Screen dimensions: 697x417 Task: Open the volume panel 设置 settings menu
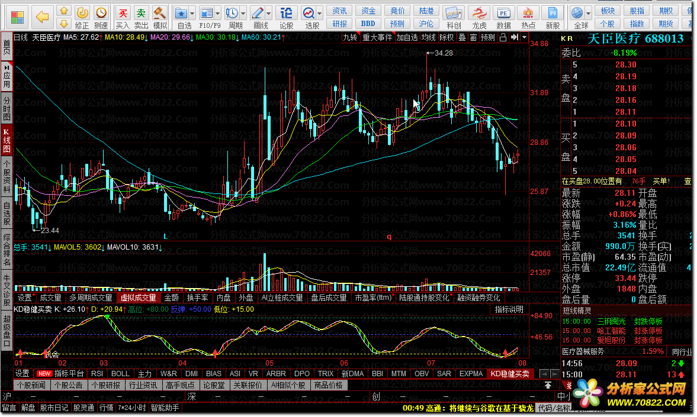(24, 298)
